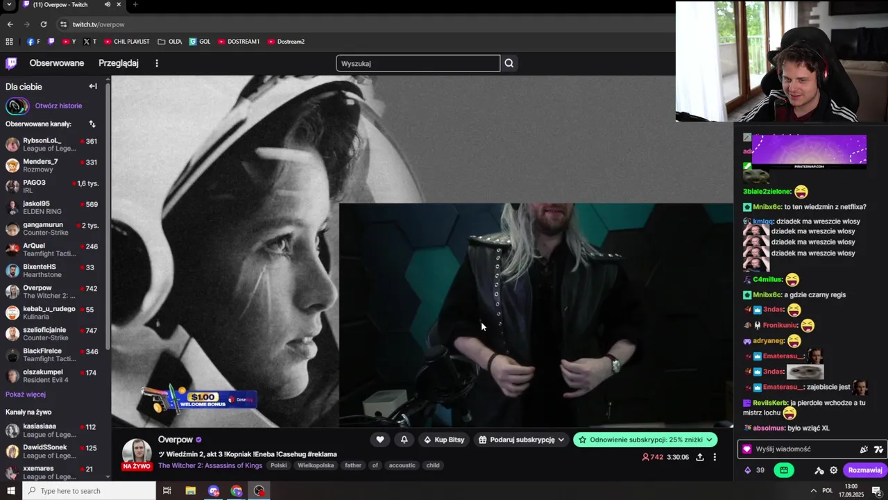Screen dimensions: 888x500
Task: Click the search magnifier button
Action: click(x=509, y=63)
